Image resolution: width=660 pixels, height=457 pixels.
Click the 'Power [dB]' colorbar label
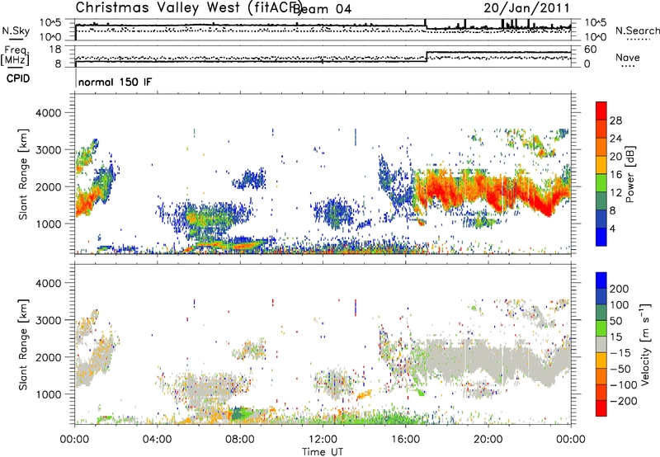click(630, 174)
